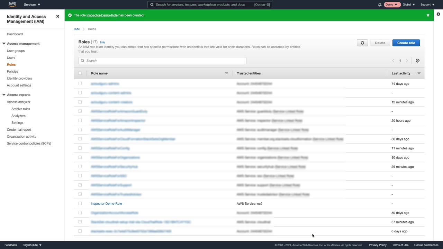This screenshot has height=249, width=443.
Task: Click the Delete button
Action: [x=380, y=43]
